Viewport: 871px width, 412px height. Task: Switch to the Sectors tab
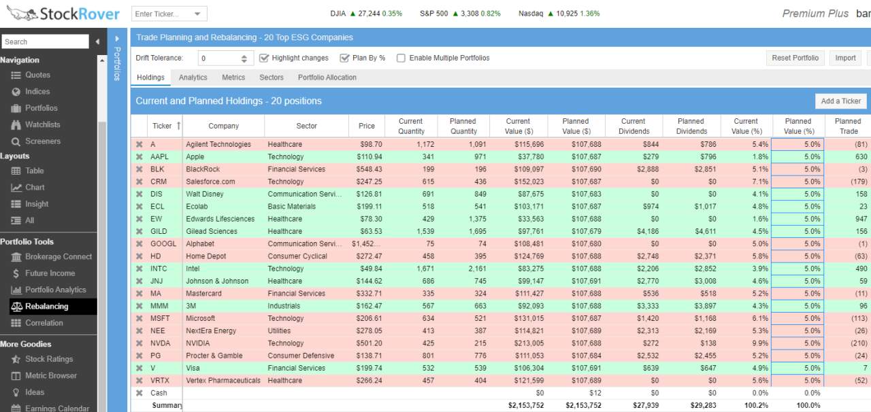coord(271,78)
